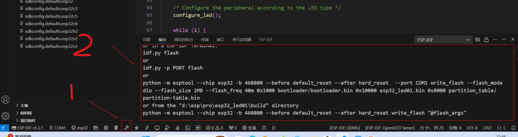Click the build, flash and monitor flame icon
Screen dimensions: 518x137
(x=177, y=128)
